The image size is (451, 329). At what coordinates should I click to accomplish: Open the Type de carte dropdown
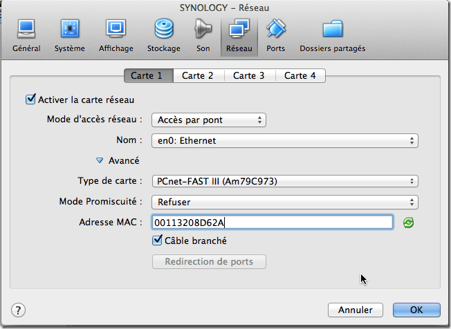285,181
